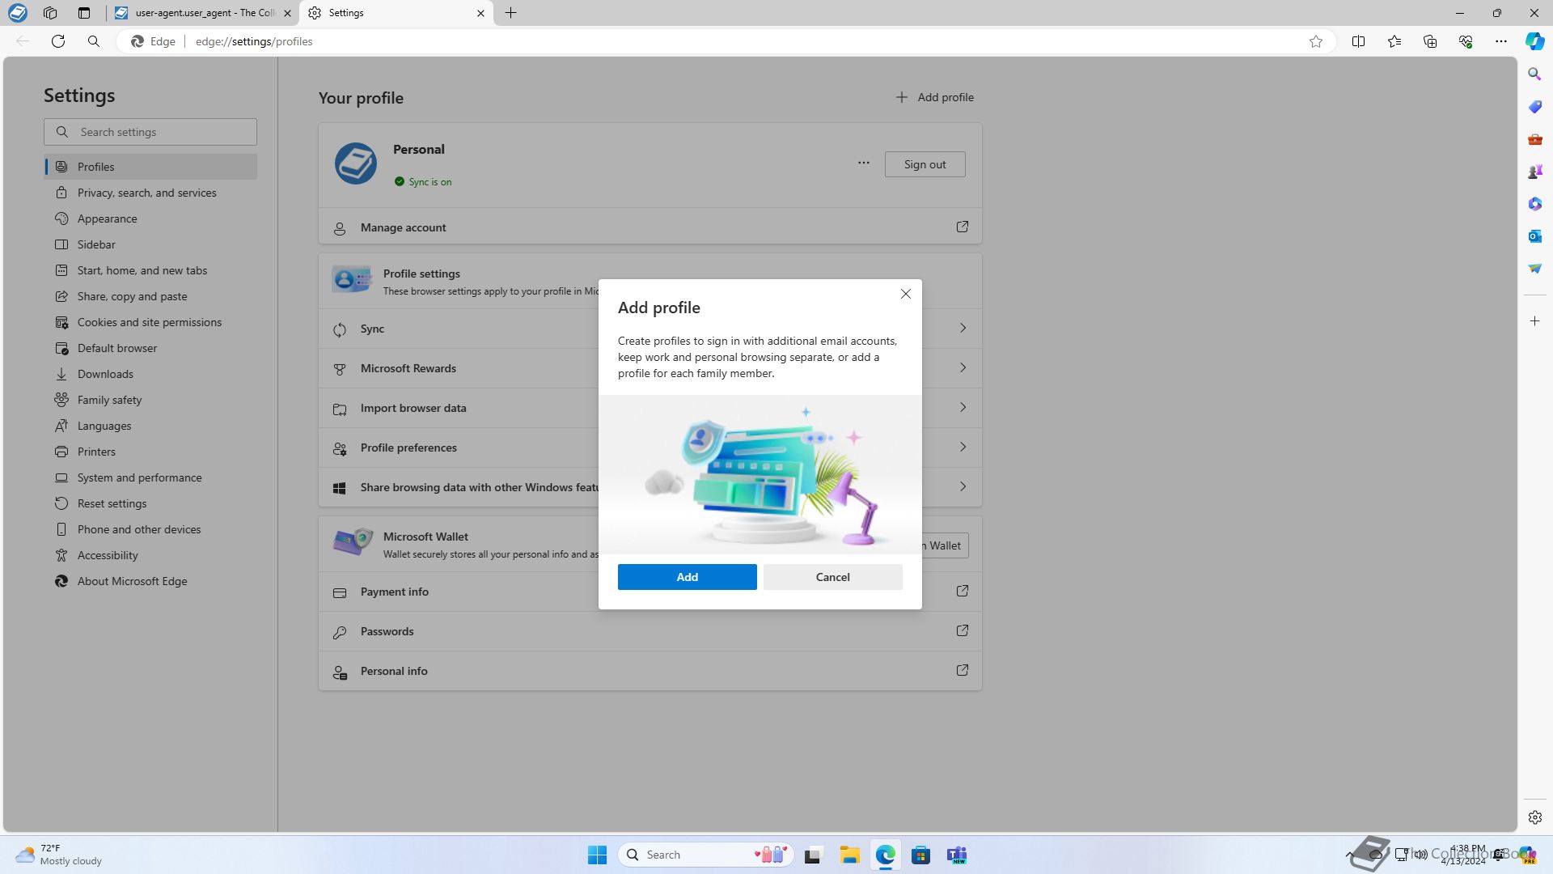Open Sidebar settings section
The height and width of the screenshot is (874, 1553).
pyautogui.click(x=150, y=244)
